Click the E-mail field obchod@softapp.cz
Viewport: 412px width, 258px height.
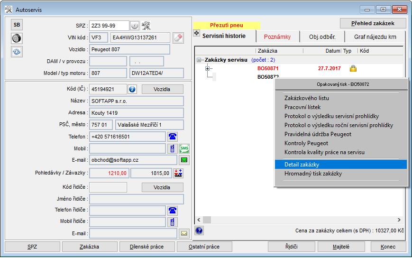[133, 160]
